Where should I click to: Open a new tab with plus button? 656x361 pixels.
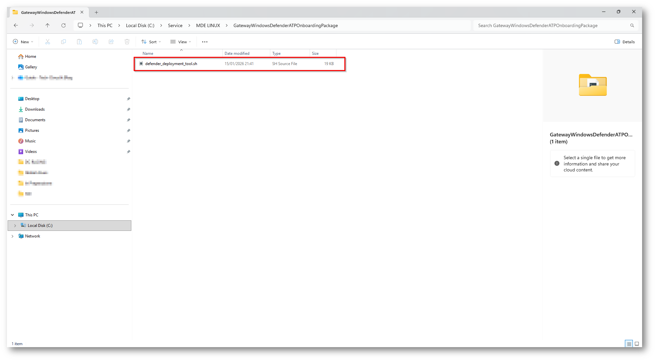[x=97, y=12]
